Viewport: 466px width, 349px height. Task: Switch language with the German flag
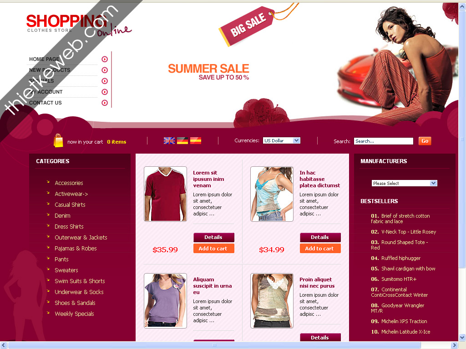point(182,141)
